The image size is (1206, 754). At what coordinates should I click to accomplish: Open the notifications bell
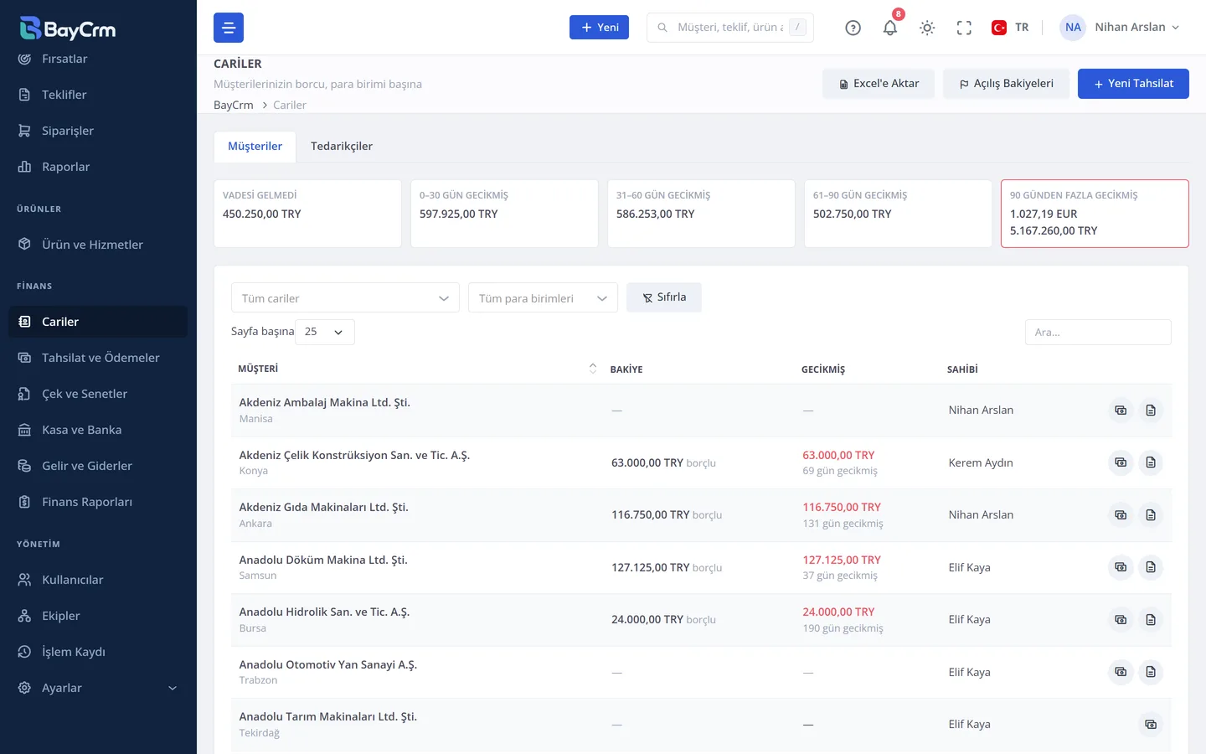coord(890,28)
